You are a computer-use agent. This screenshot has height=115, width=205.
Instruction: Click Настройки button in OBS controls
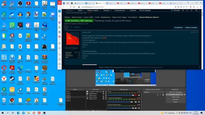[176, 99]
